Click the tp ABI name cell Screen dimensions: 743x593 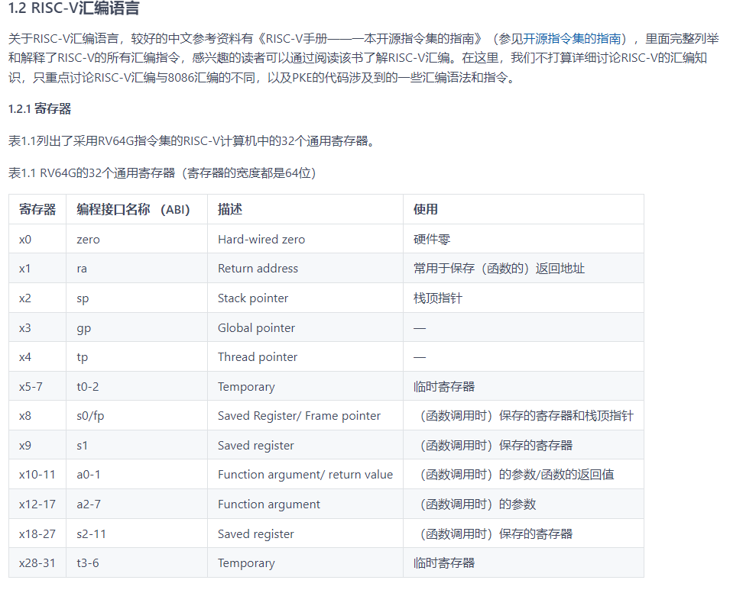click(x=137, y=357)
